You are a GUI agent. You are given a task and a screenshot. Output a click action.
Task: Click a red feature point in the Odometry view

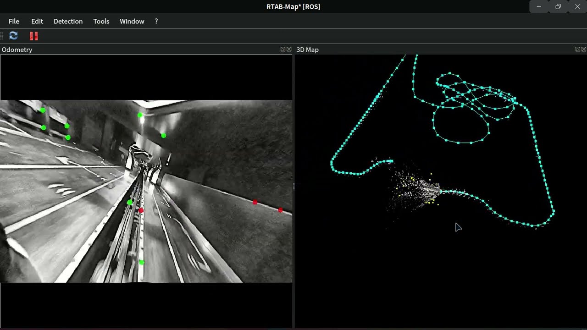pyautogui.click(x=255, y=202)
